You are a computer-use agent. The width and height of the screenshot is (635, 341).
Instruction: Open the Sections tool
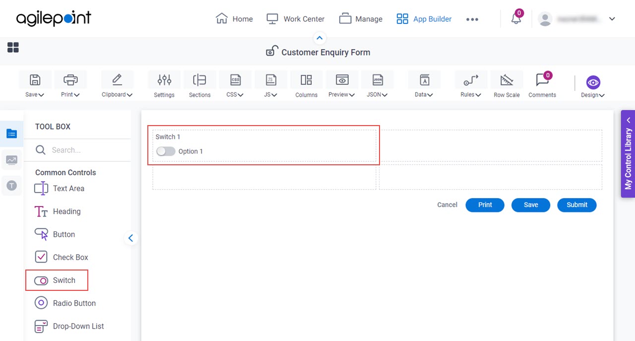pos(199,84)
